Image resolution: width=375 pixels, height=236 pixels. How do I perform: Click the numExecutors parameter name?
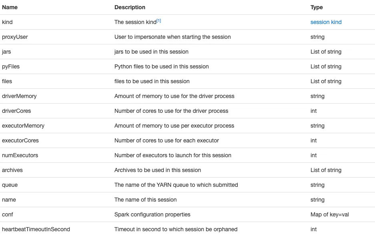[20, 156]
